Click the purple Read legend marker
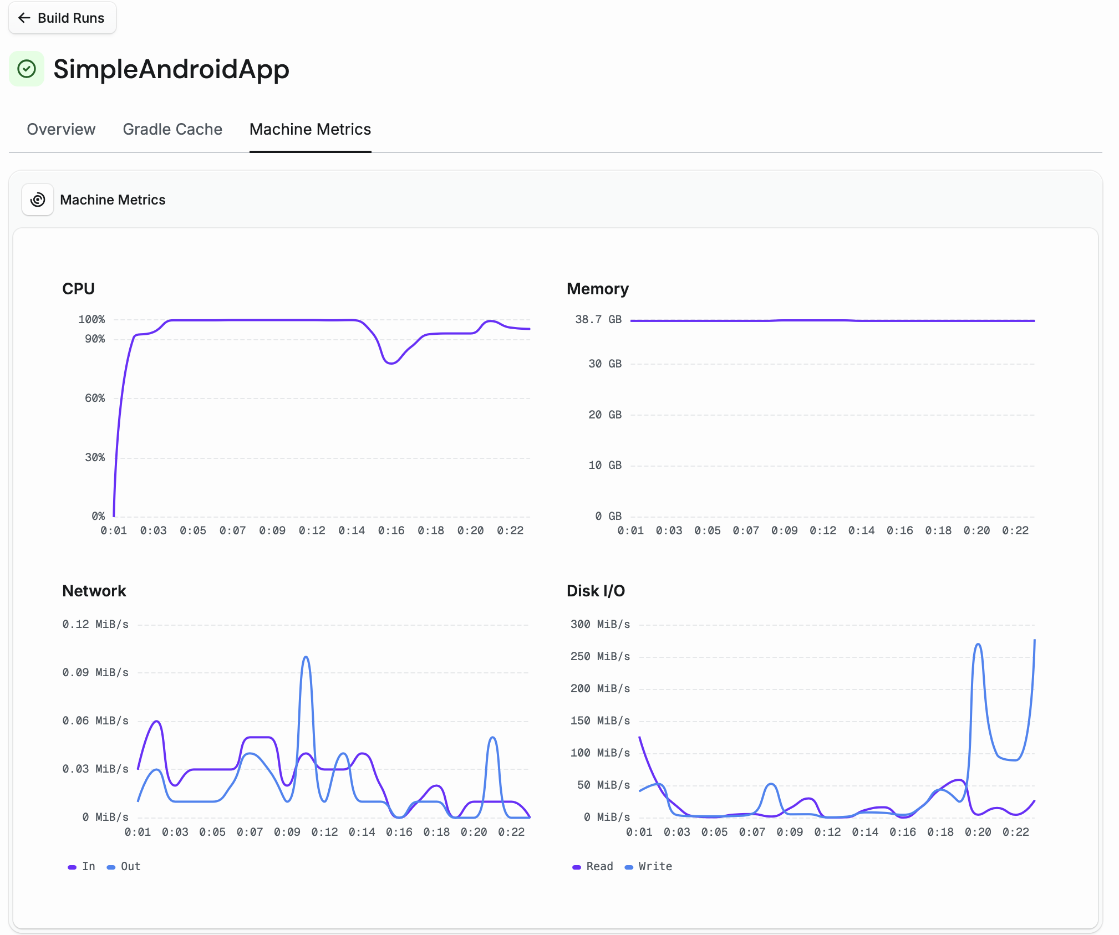Viewport: 1119px width, 935px height. pos(577,866)
